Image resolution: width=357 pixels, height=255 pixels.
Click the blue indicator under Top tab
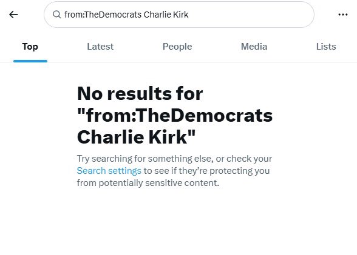click(30, 61)
